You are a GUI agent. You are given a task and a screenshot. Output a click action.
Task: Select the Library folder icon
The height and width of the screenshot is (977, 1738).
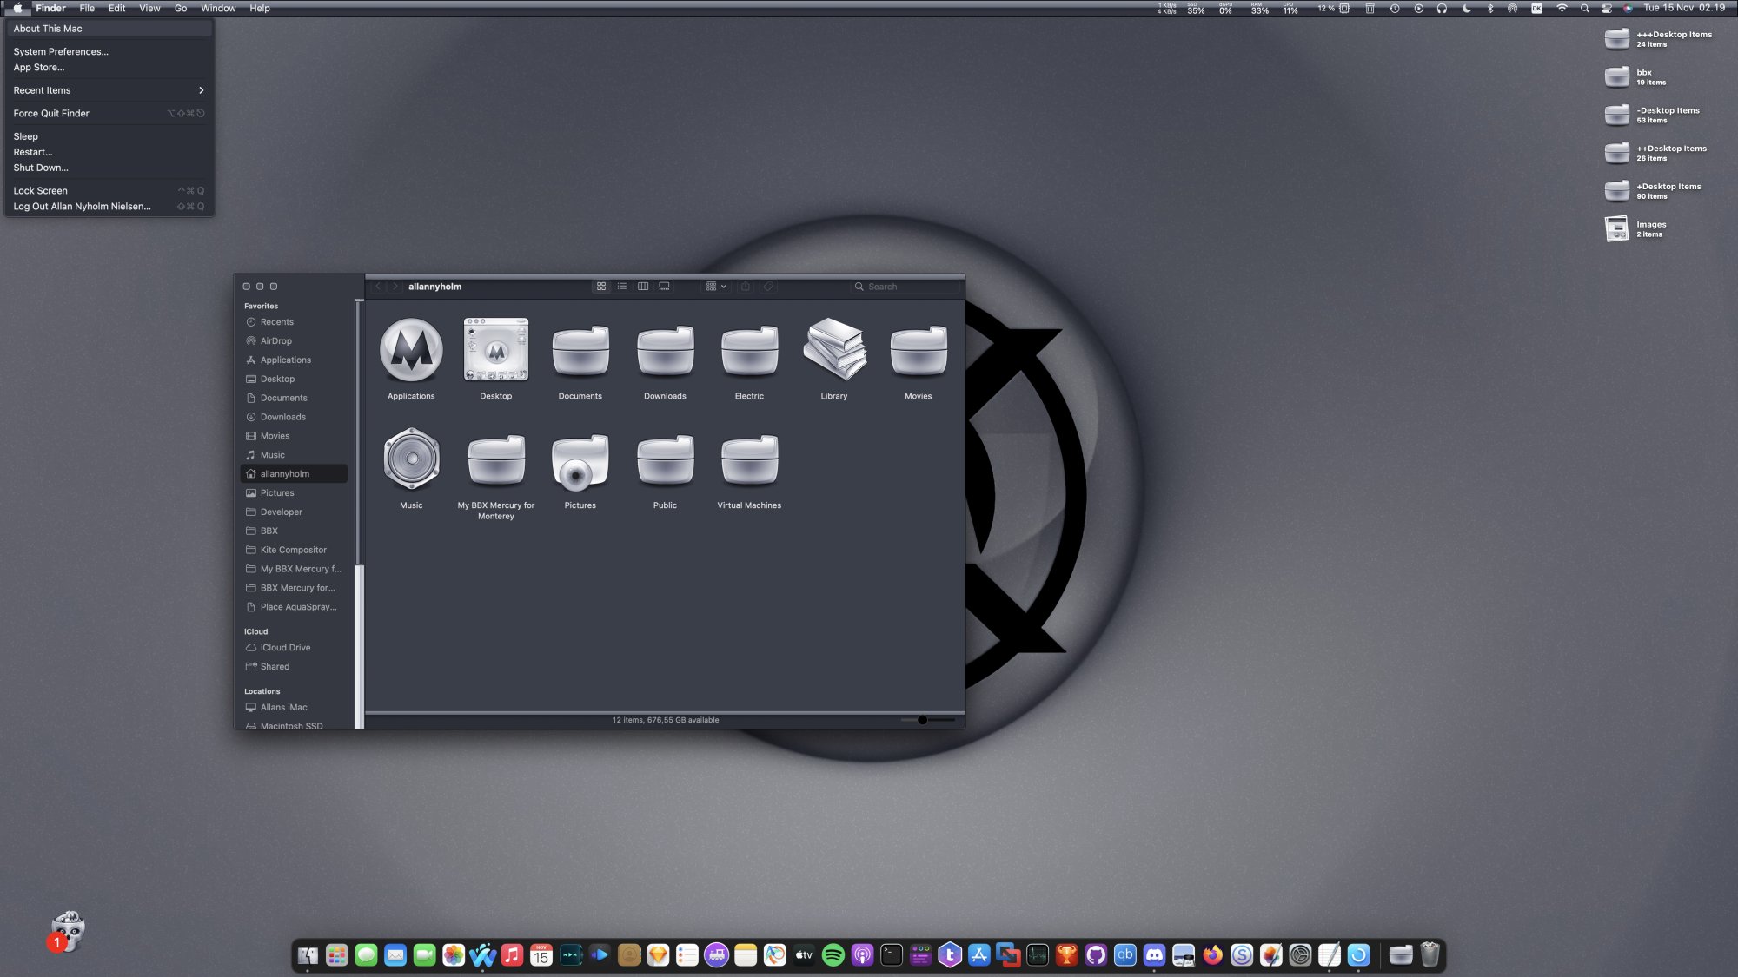[x=833, y=351]
